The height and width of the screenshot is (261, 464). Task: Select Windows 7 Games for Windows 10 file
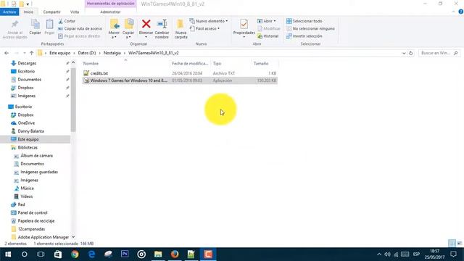pos(180,80)
